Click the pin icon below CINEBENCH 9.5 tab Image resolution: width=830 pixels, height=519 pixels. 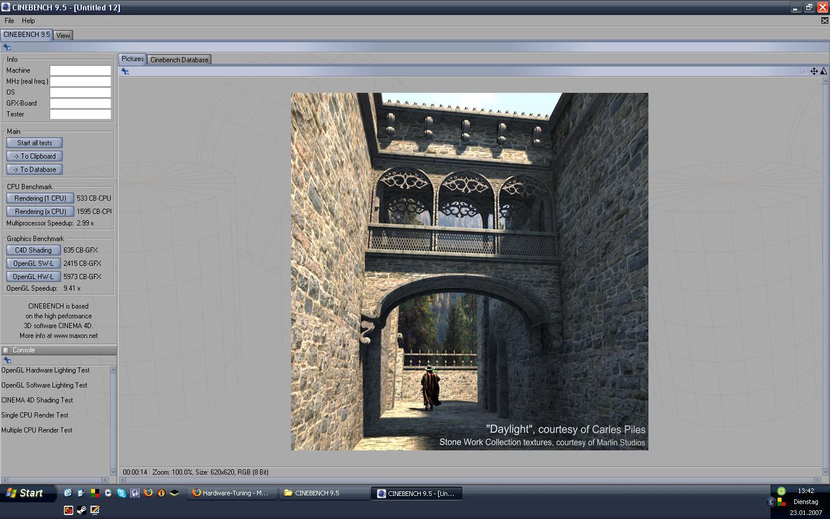coord(7,47)
